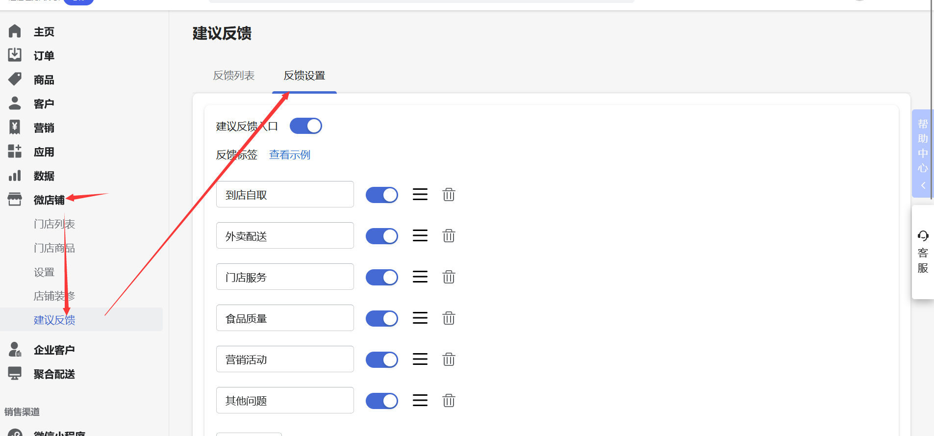Remove the 营销活动 tag via trash icon
This screenshot has width=934, height=436.
tap(449, 359)
